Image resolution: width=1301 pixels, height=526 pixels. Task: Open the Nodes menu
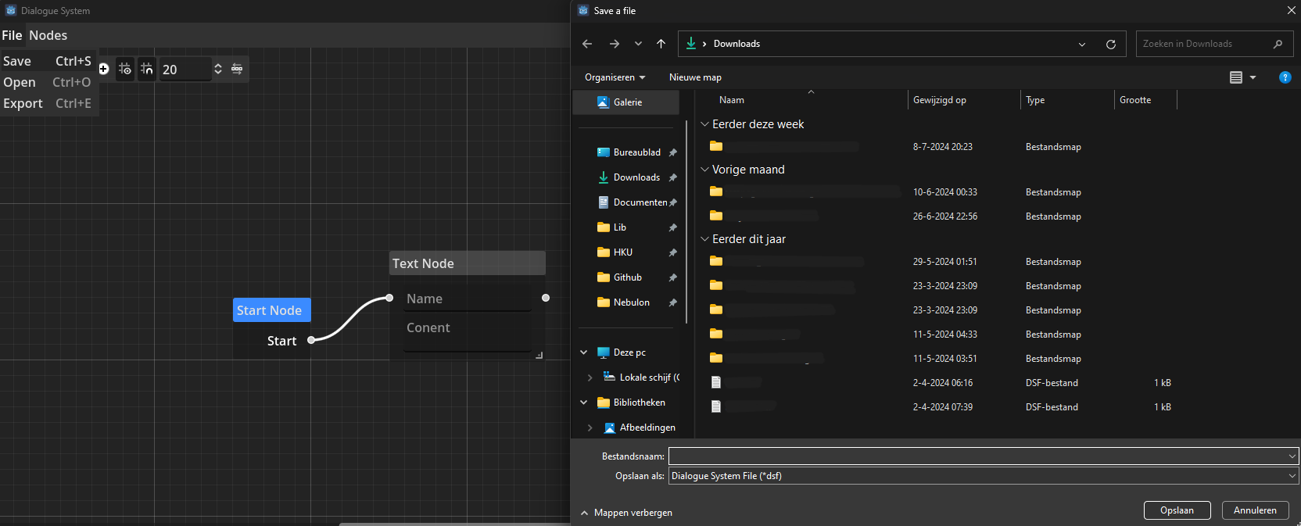coord(48,35)
